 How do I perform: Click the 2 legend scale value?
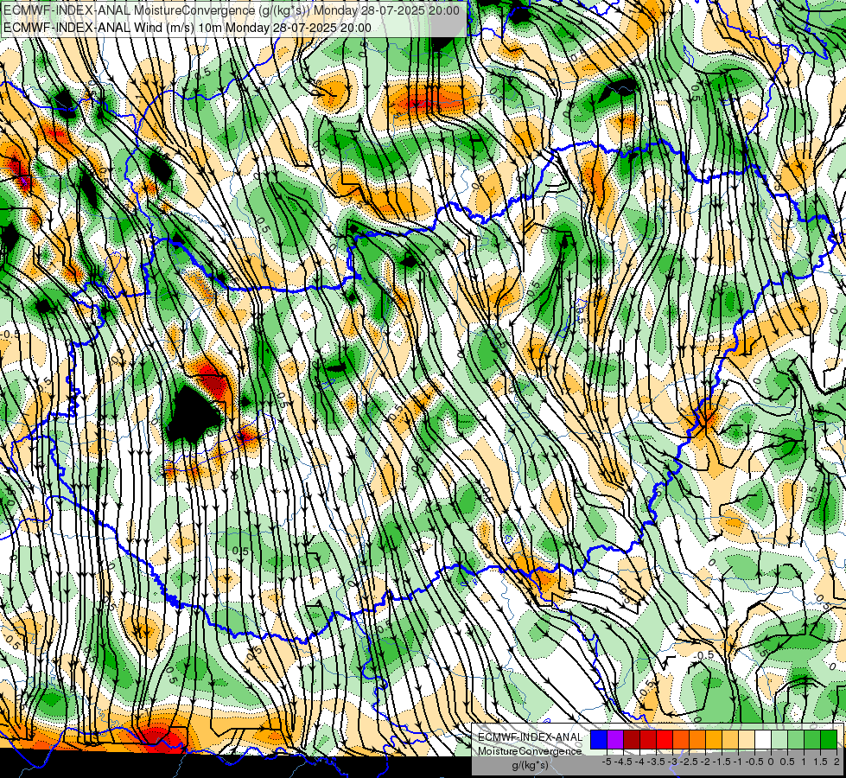click(x=836, y=762)
